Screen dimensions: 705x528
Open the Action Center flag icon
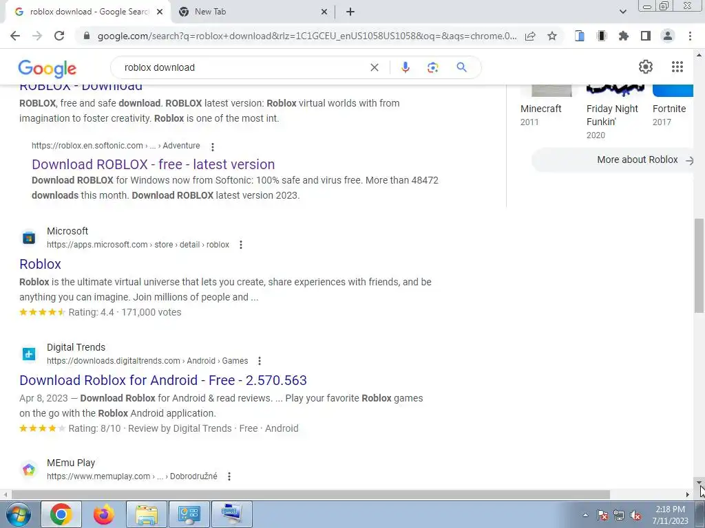click(x=602, y=516)
